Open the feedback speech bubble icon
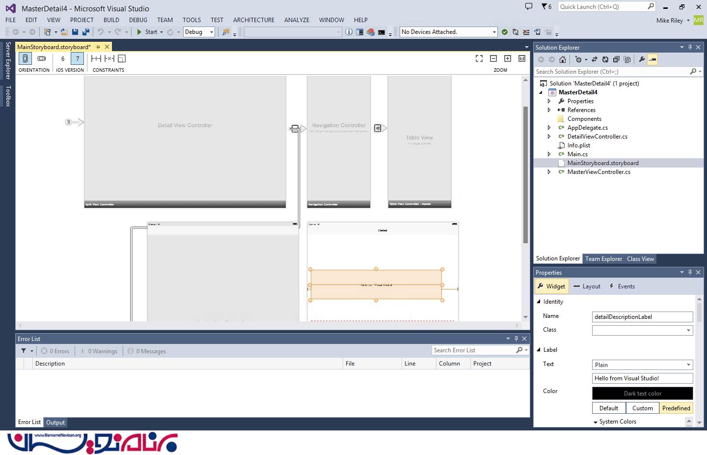This screenshot has height=455, width=707. (529, 6)
